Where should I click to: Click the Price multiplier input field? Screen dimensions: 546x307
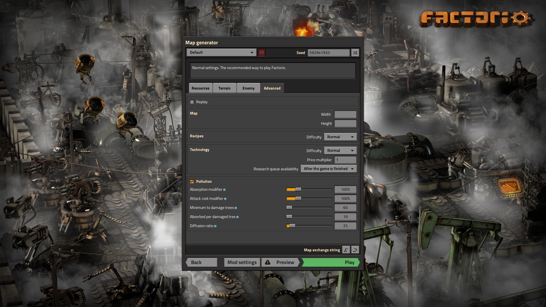pos(346,160)
